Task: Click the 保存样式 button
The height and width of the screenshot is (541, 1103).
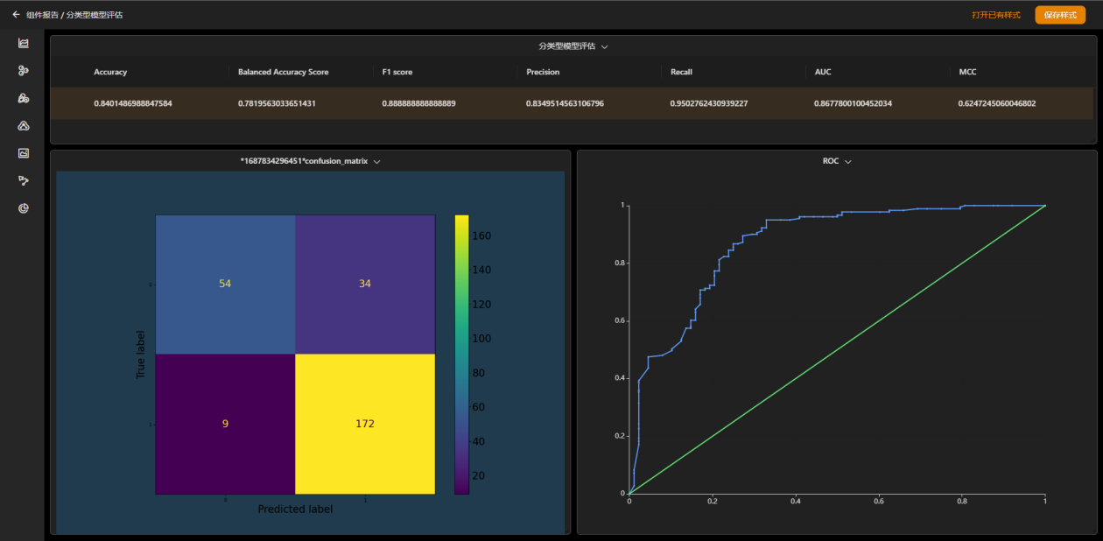Action: tap(1060, 15)
